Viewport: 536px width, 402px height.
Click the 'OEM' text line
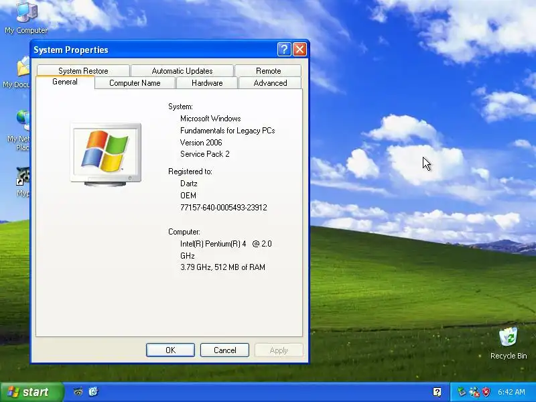[188, 196]
